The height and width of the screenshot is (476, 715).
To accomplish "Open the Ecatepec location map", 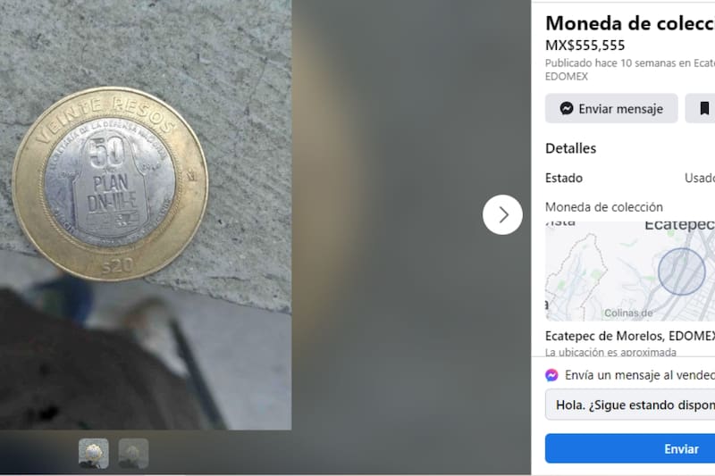I will click(630, 271).
